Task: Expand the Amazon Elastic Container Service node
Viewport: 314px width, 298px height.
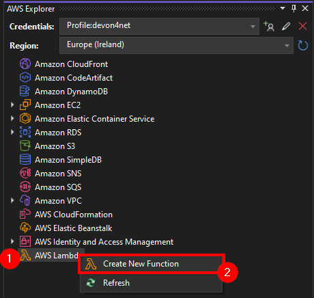Action: pos(12,118)
